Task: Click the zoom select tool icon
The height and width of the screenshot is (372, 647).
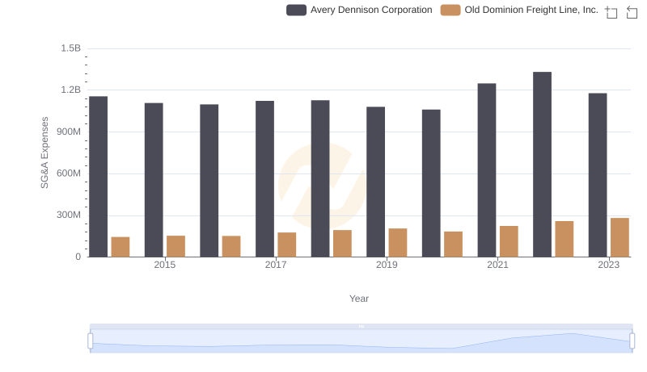Action: tap(611, 12)
